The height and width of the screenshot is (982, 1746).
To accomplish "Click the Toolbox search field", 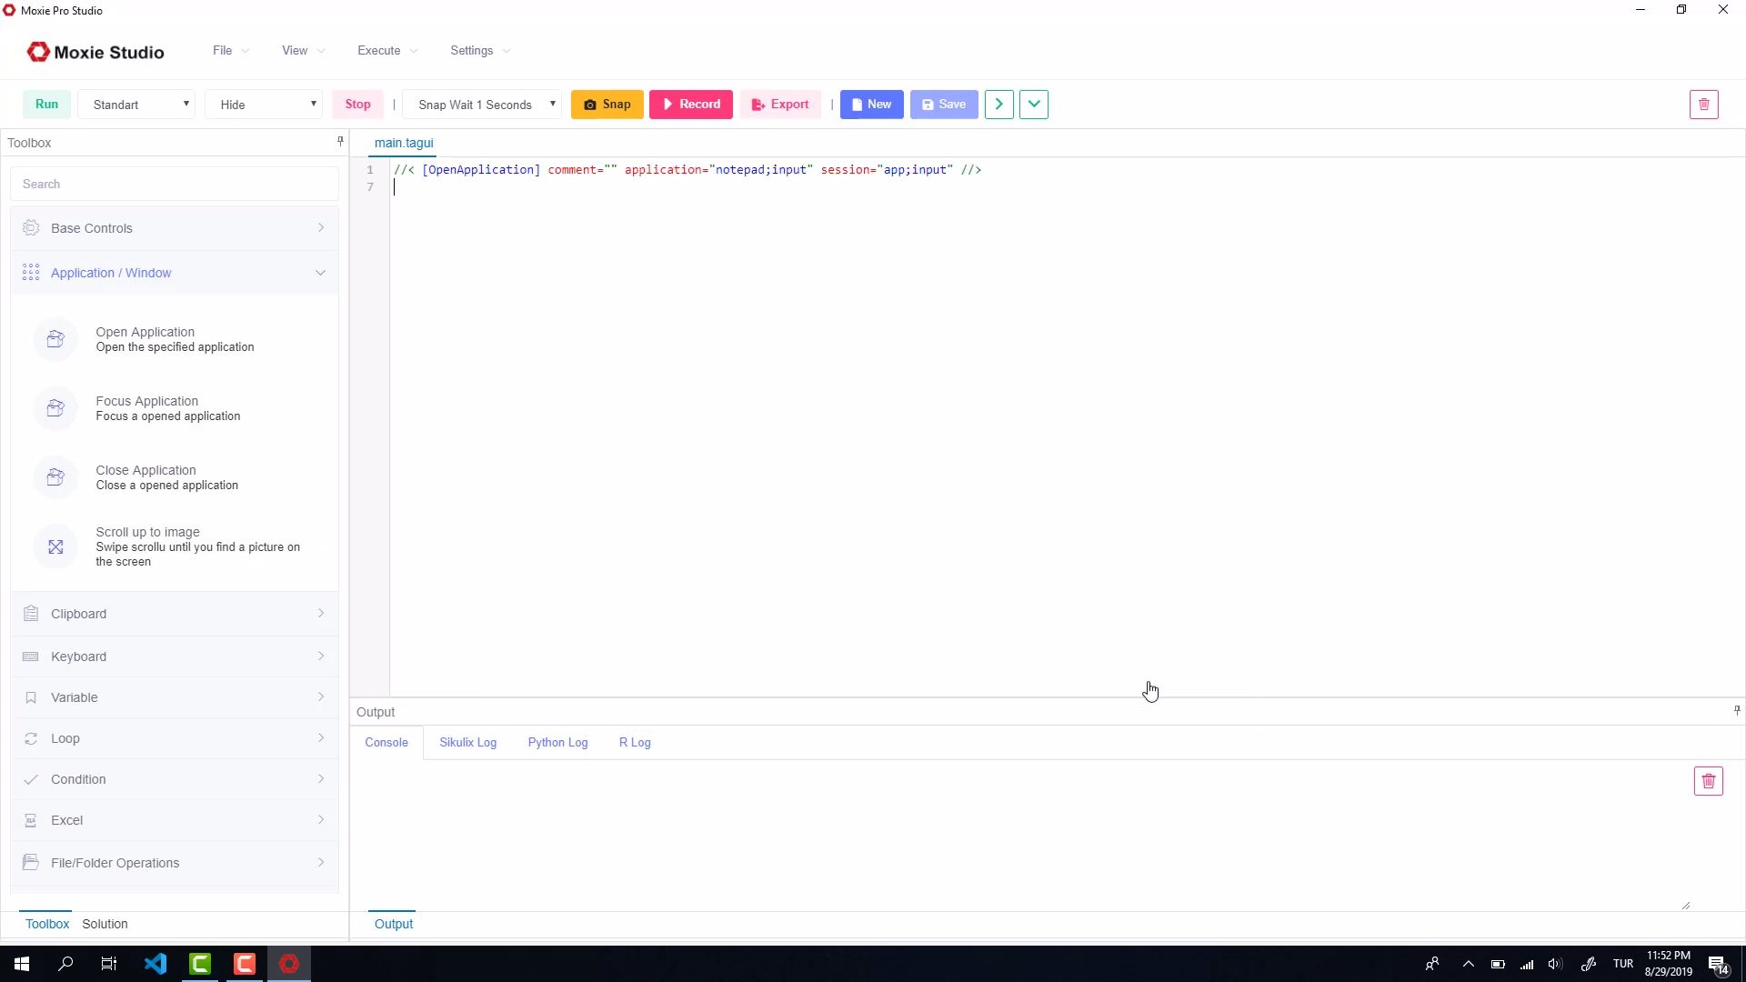I will pos(174,184).
